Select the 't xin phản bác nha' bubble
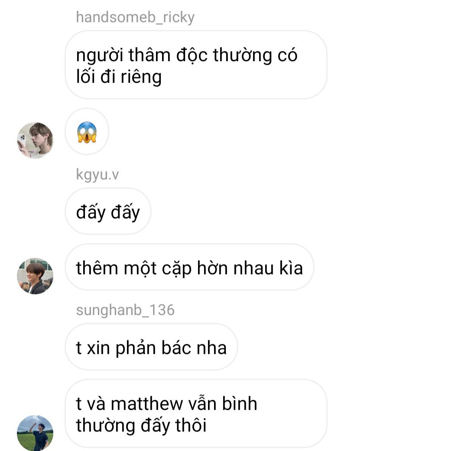The height and width of the screenshot is (451, 468). pyautogui.click(x=151, y=347)
